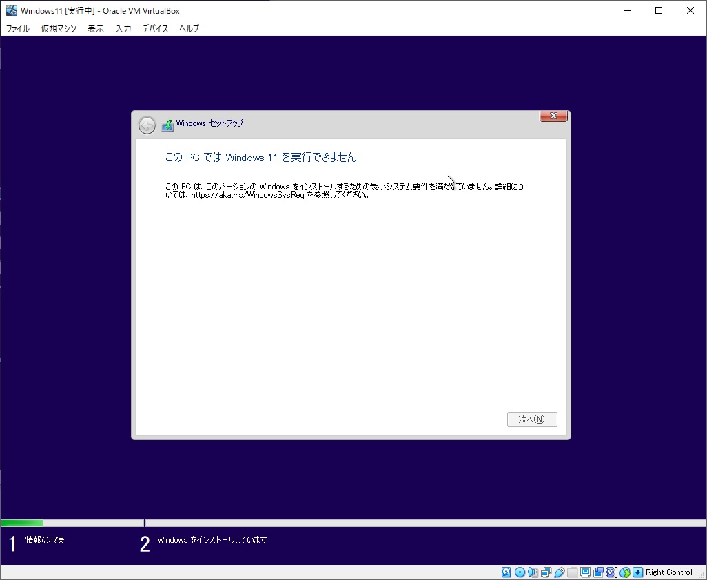Viewport: 707px width, 580px height.
Task: Click the keyboard capture arrow icon
Action: (638, 572)
